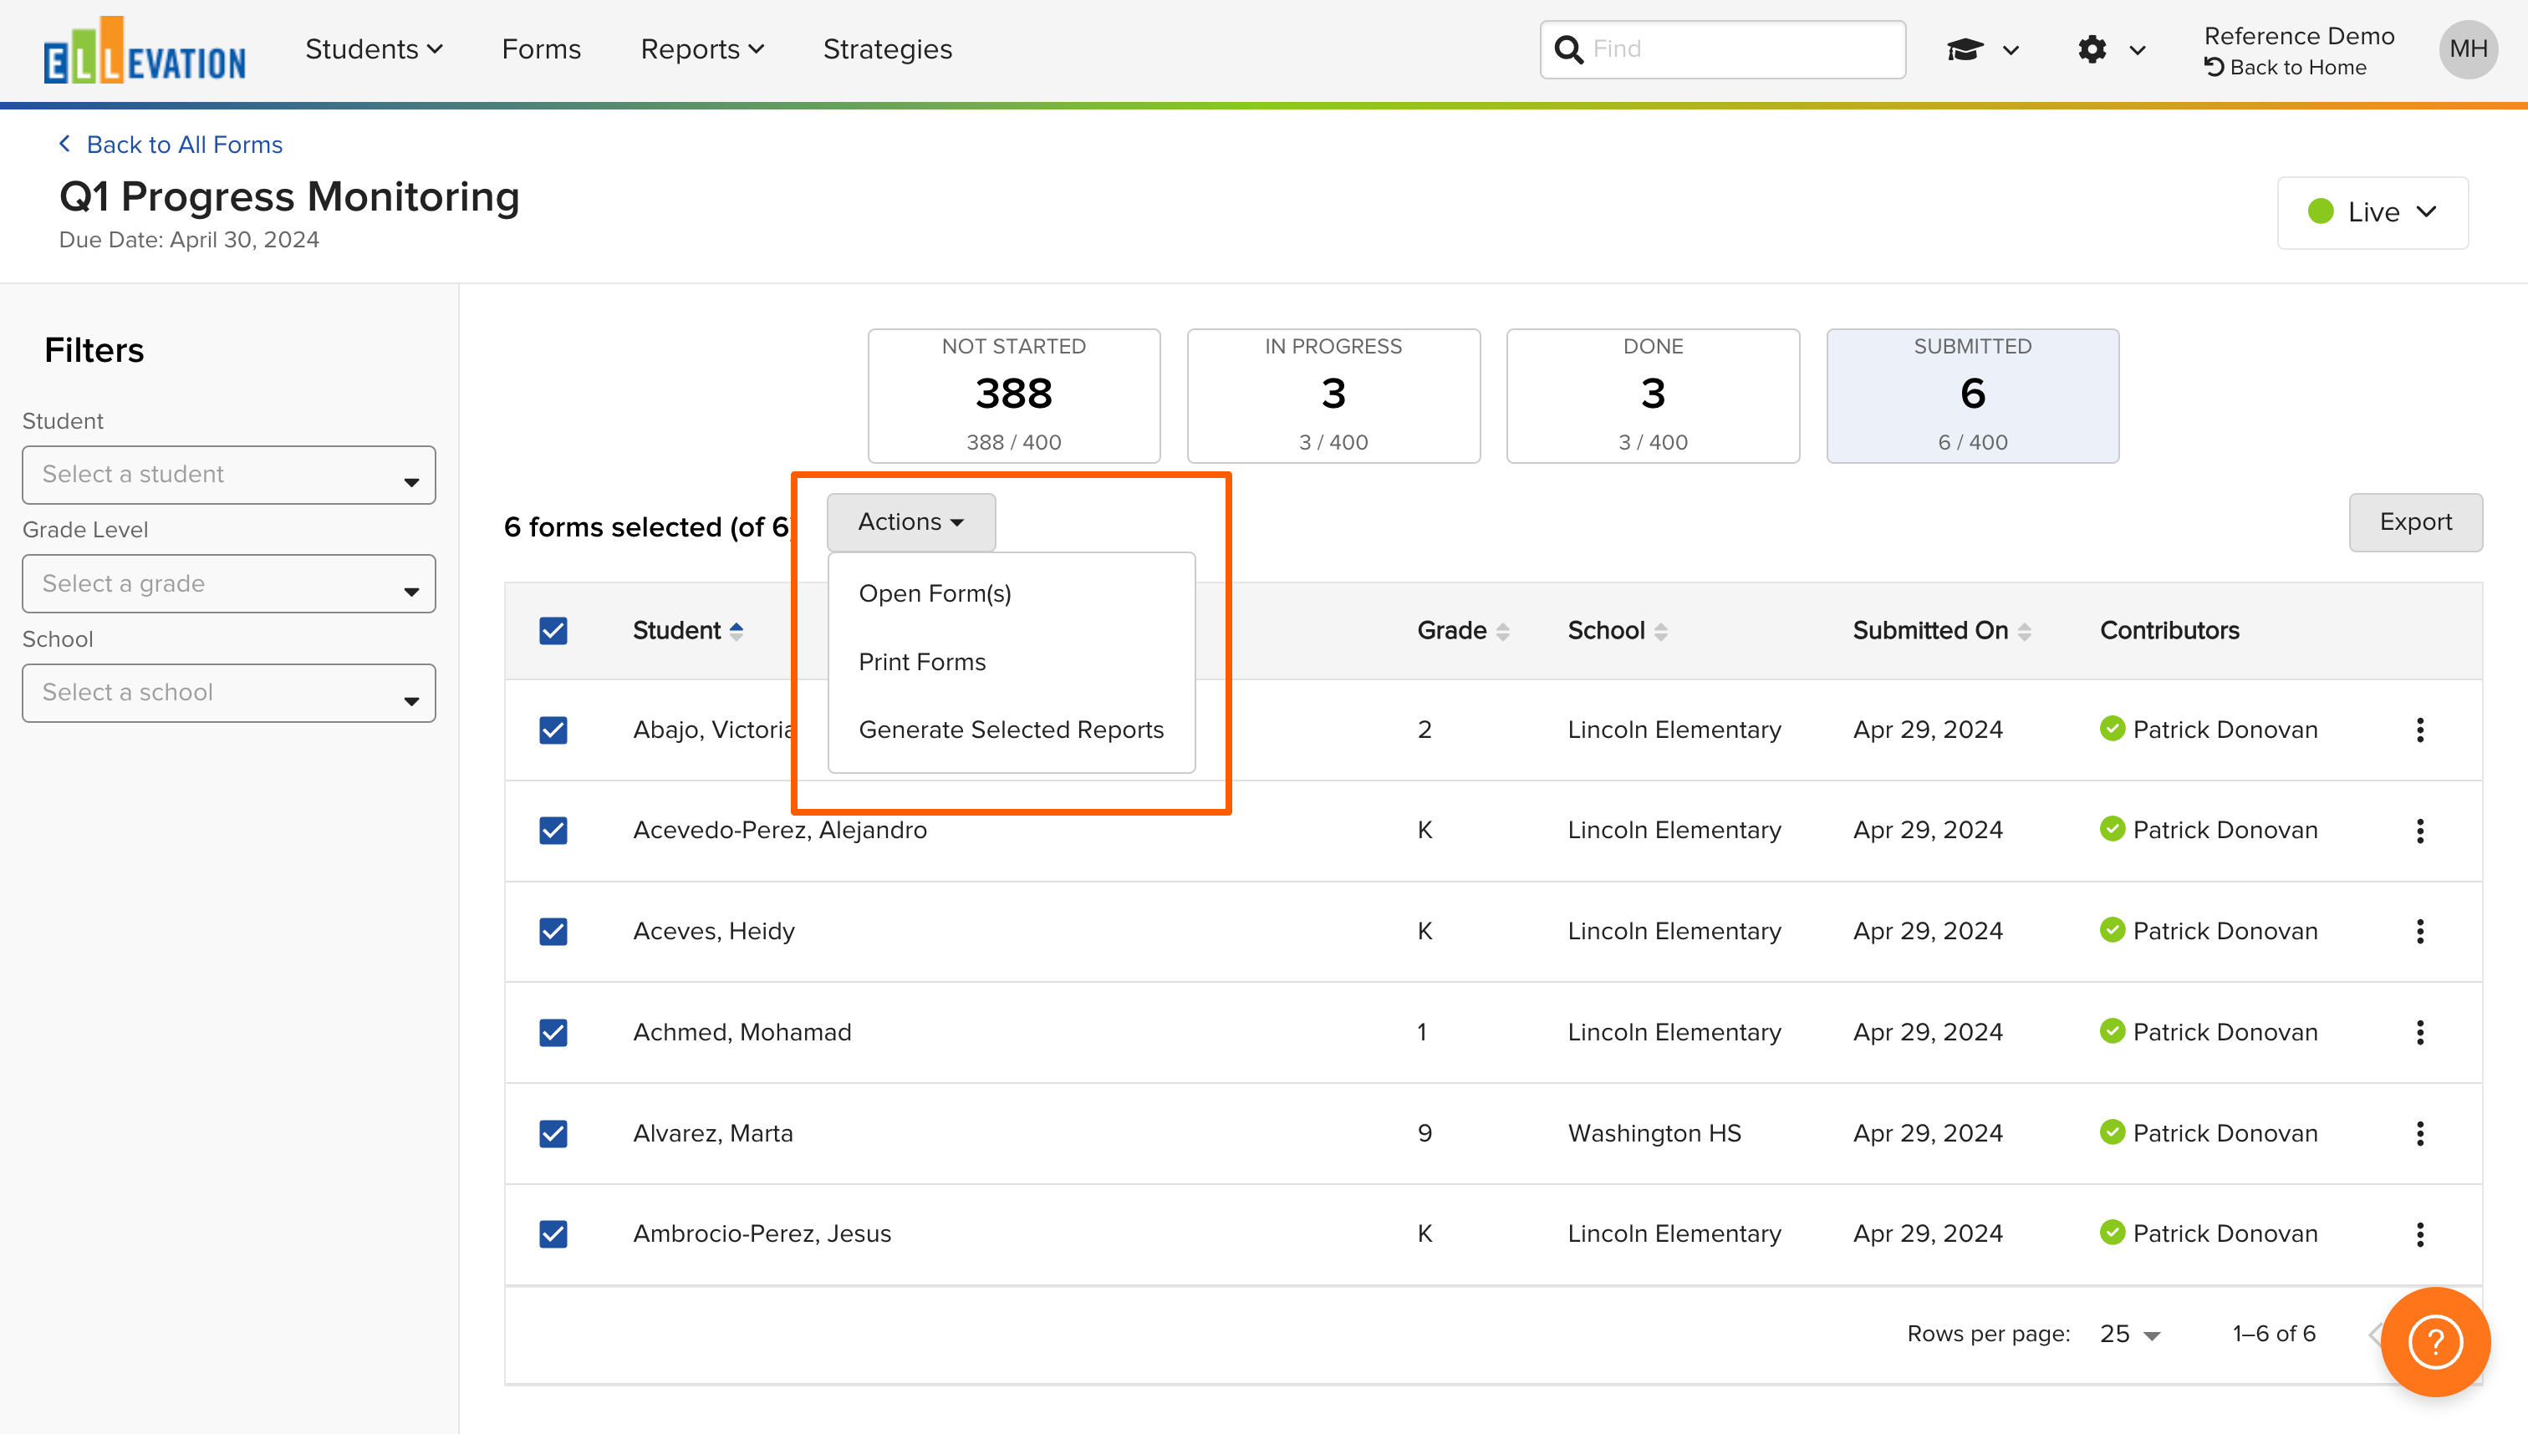Viewport: 2528px width, 1434px height.
Task: Open row menu for Acevedo-Perez, Alejandro
Action: coord(2419,831)
